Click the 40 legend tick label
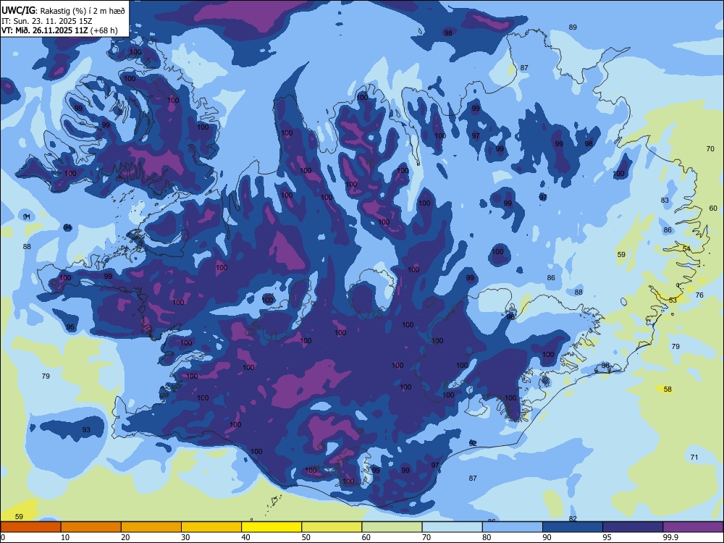The image size is (724, 543). coord(245,537)
